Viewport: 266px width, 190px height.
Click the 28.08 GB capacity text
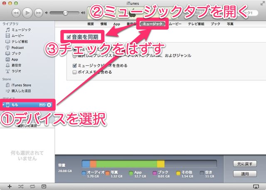click(x=65, y=171)
